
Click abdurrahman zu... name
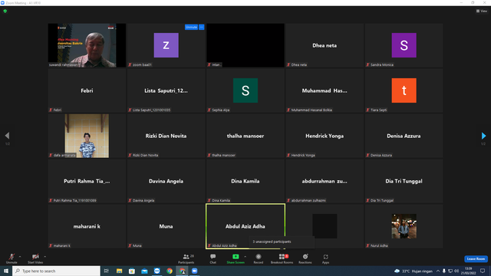325,181
